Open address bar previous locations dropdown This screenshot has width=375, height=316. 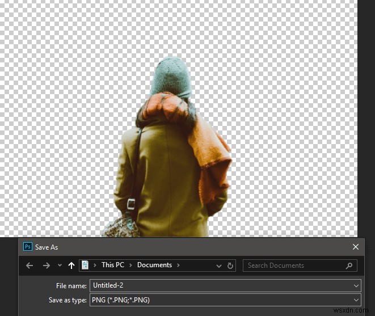click(218, 266)
